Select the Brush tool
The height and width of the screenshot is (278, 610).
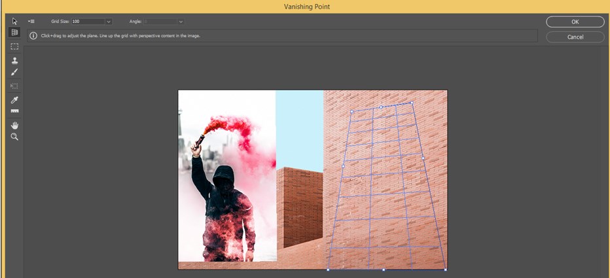pyautogui.click(x=14, y=72)
